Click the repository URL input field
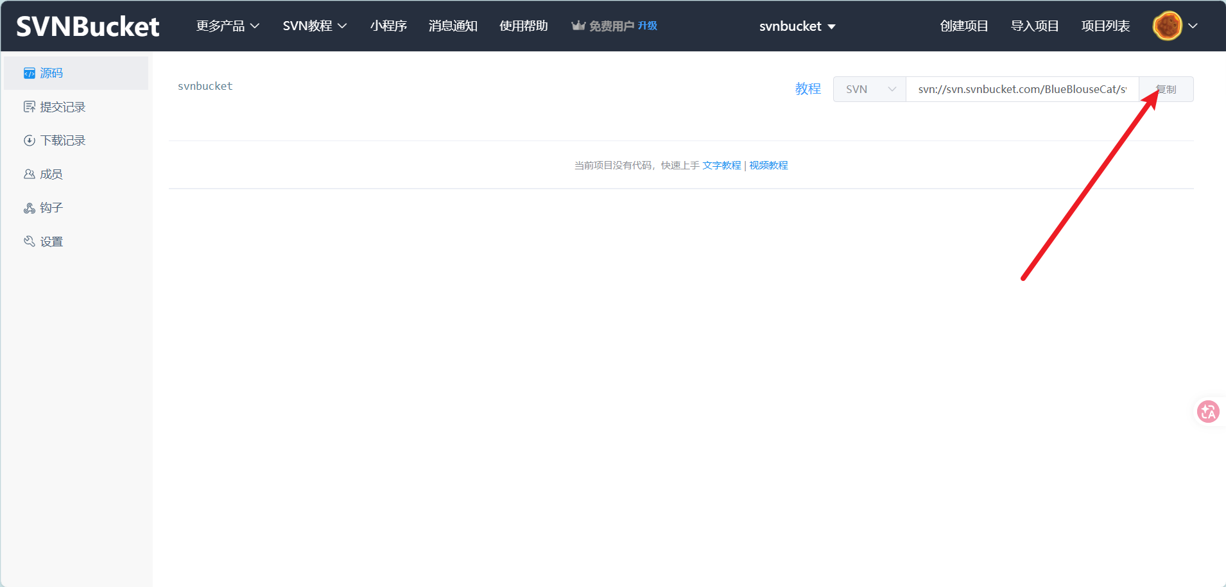The height and width of the screenshot is (587, 1226). tap(1022, 89)
